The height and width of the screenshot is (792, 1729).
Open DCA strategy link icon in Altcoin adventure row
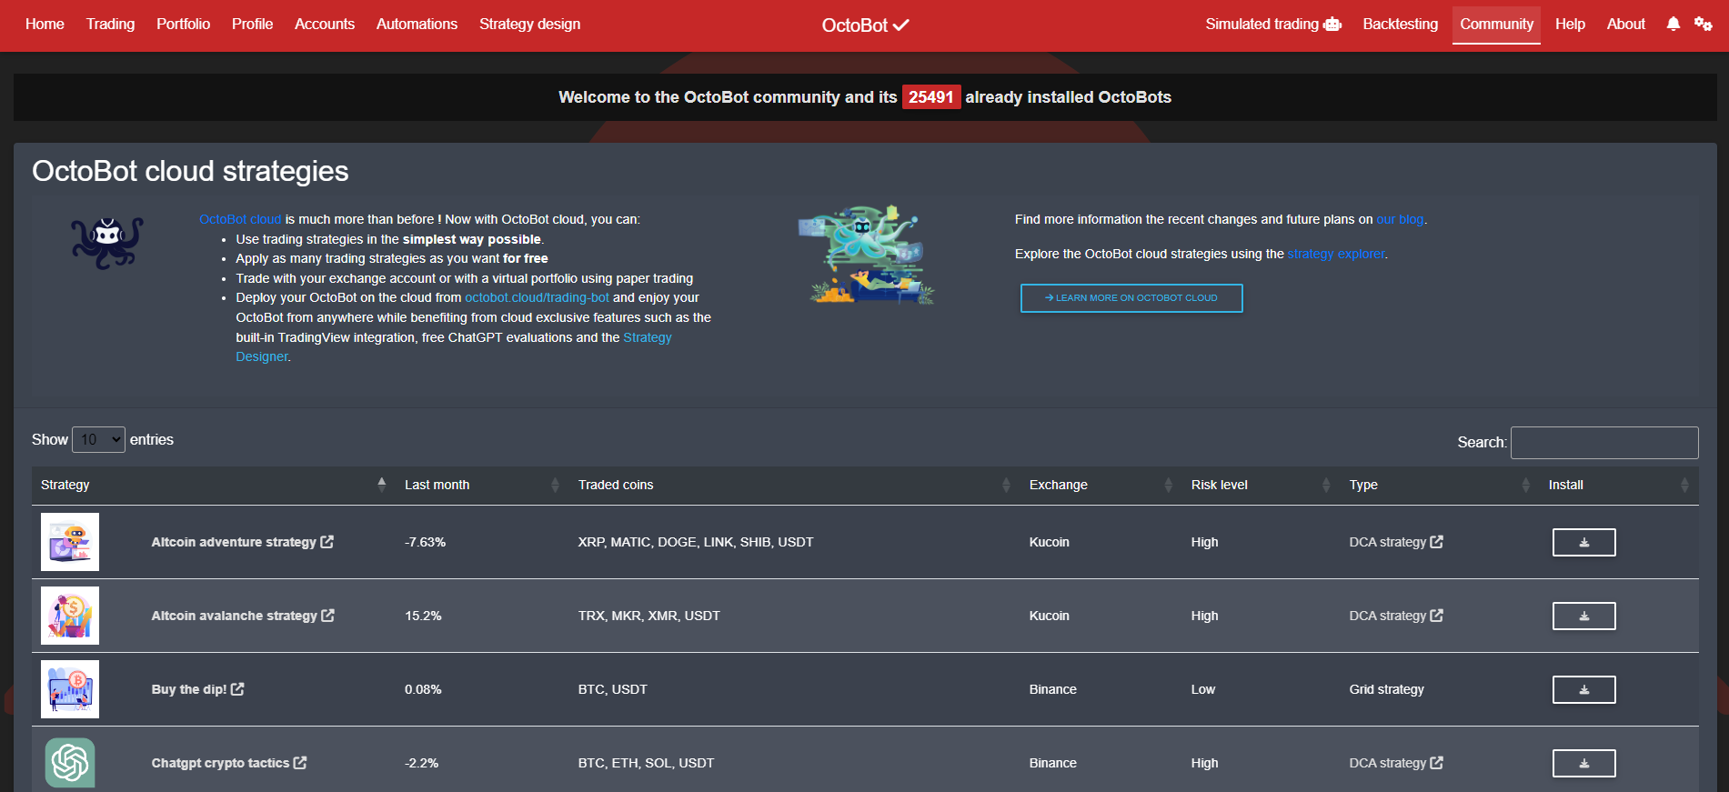[1437, 542]
